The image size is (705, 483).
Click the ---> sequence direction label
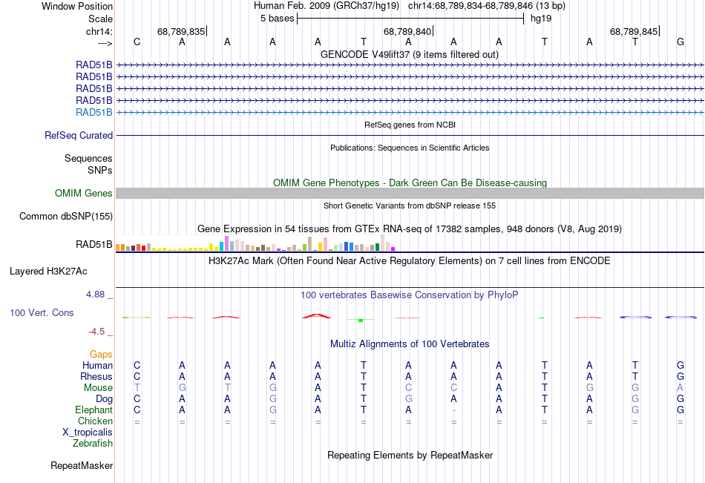[x=105, y=43]
